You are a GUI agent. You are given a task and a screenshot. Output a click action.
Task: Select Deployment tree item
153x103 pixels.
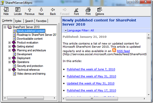(24, 58)
